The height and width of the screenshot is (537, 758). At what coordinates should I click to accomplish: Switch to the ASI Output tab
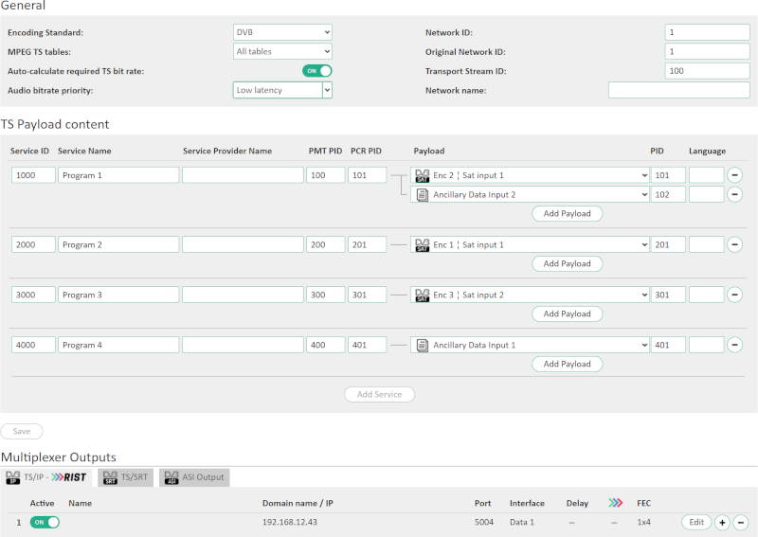[x=194, y=477]
